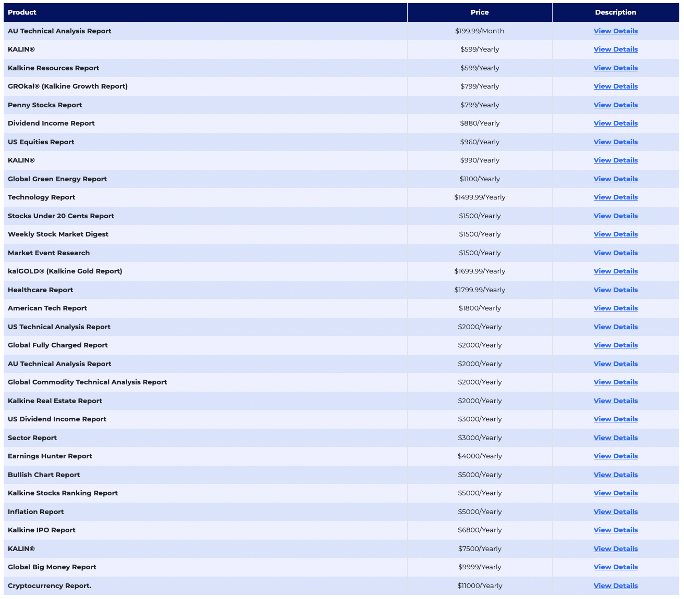
Task: Open View Details for Global Commodity Technical Analysis Report
Action: click(616, 382)
